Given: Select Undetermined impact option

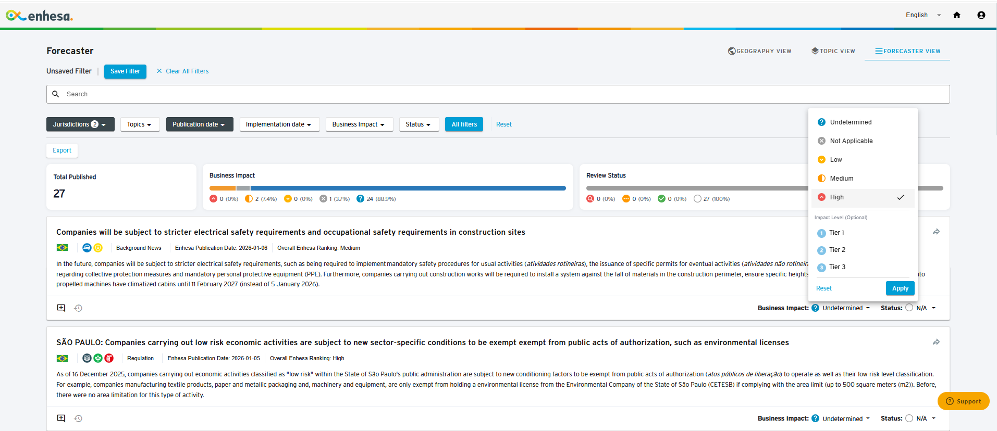Looking at the screenshot, I should coord(863,122).
